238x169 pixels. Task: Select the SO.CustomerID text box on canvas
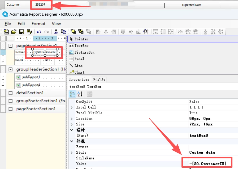click(x=45, y=52)
